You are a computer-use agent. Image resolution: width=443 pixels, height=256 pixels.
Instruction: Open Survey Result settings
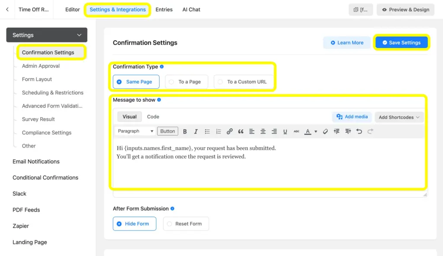[38, 119]
